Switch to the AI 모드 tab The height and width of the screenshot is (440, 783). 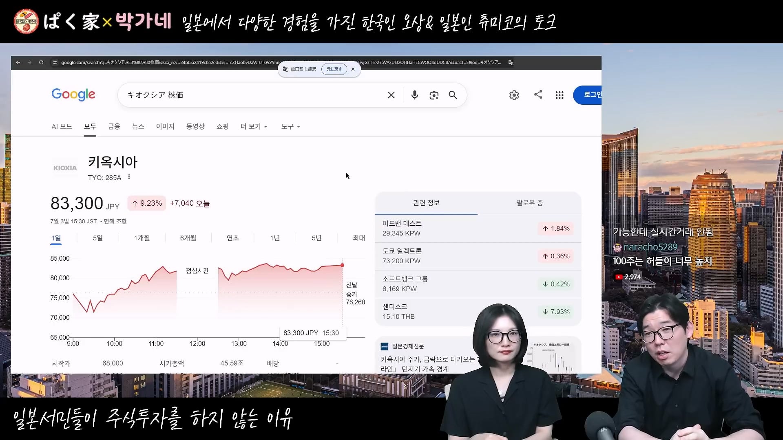[x=62, y=126]
